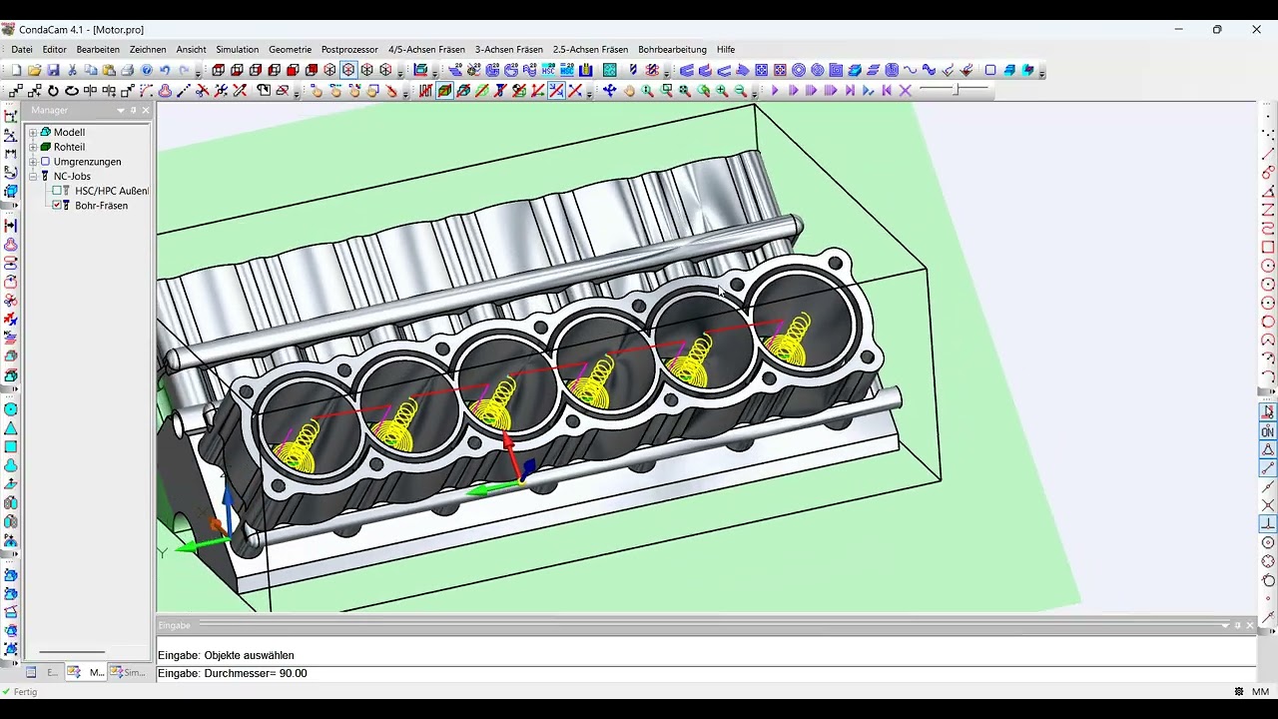Select the highlighted isometric view icon

[x=348, y=70]
